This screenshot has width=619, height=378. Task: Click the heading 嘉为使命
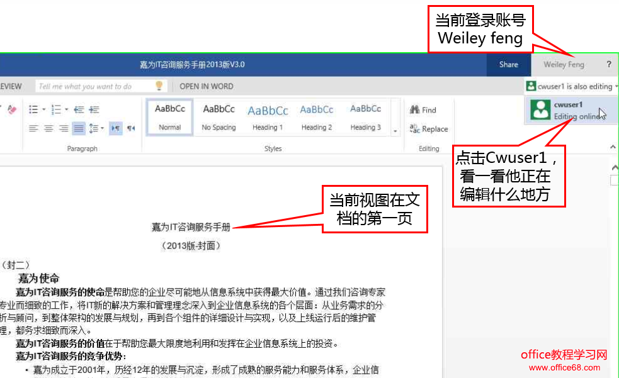pos(38,279)
